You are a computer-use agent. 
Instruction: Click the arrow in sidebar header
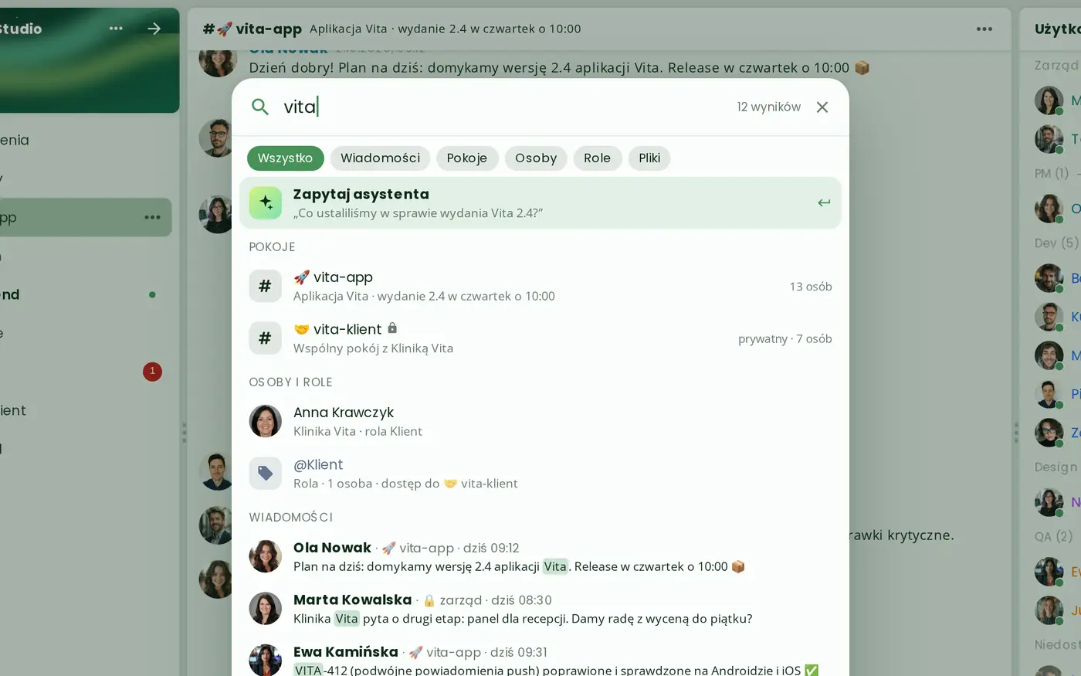tap(154, 29)
